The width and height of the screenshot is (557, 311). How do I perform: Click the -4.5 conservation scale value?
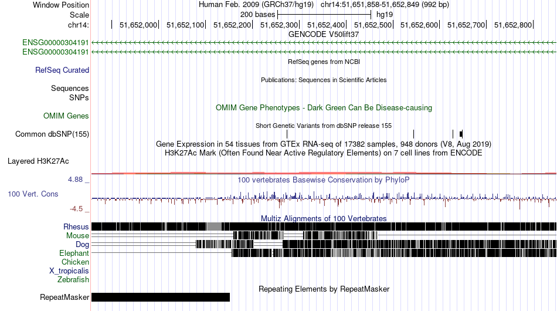point(76,209)
